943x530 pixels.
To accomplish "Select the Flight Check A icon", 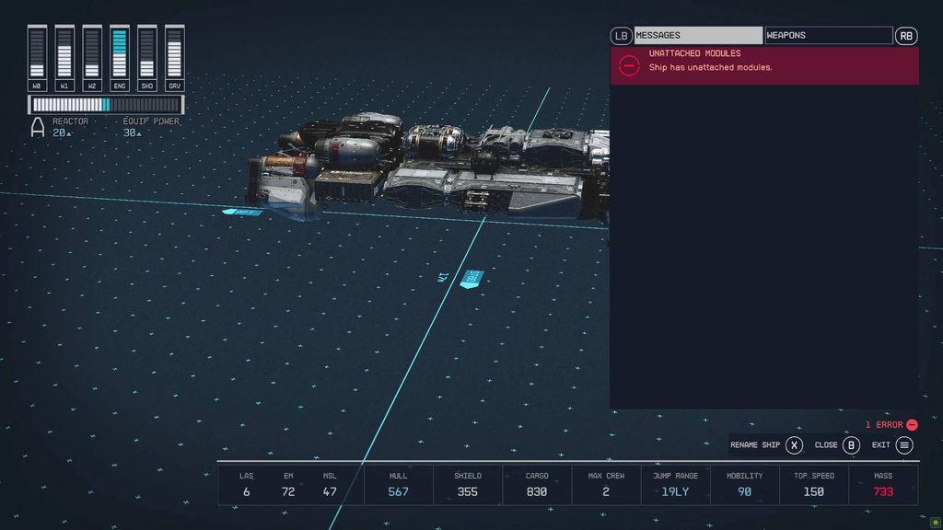I will pos(37,127).
